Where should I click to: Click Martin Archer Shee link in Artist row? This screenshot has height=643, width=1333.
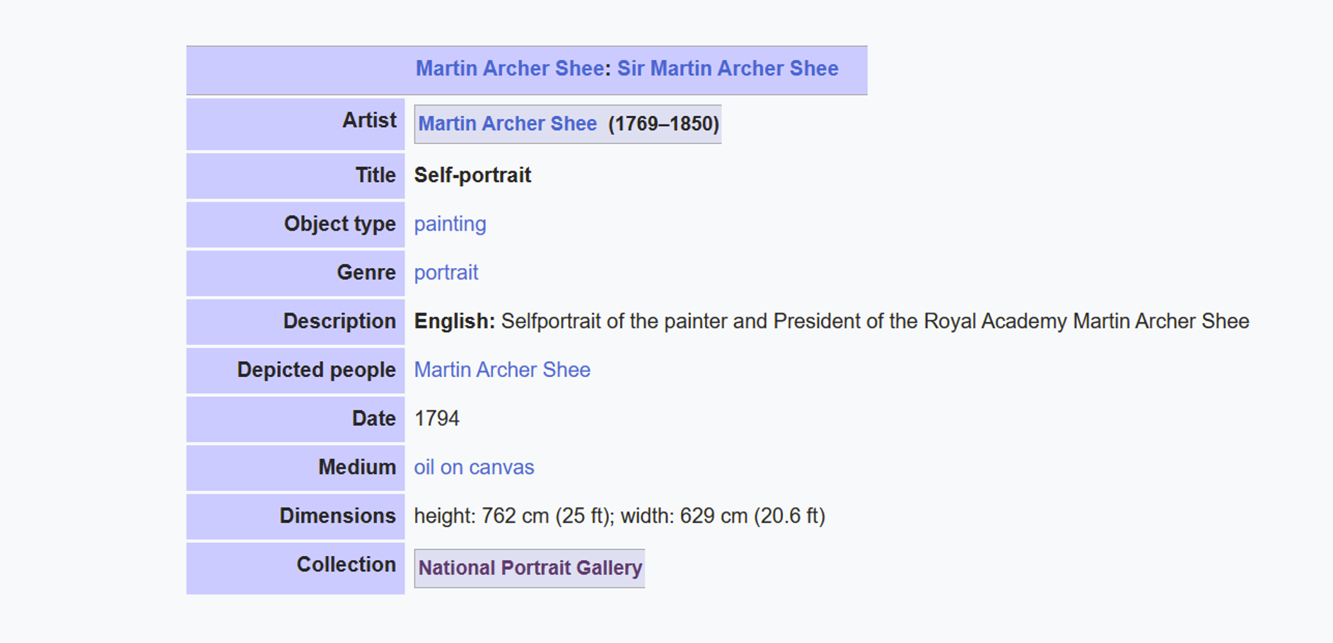(507, 124)
